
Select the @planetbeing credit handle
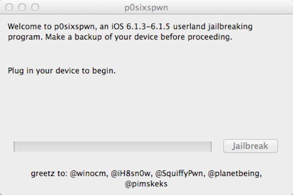[235, 173]
